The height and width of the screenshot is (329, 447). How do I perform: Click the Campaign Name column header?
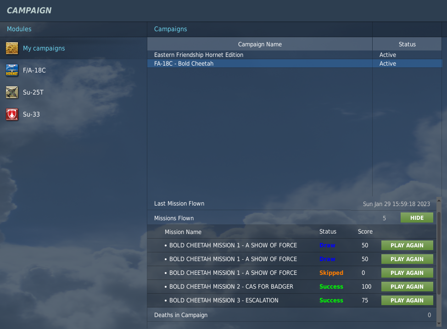(260, 44)
